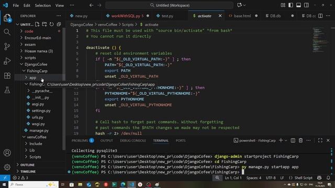
Task: Collapse the DjangoCofee folder
Action: [x=36, y=64]
